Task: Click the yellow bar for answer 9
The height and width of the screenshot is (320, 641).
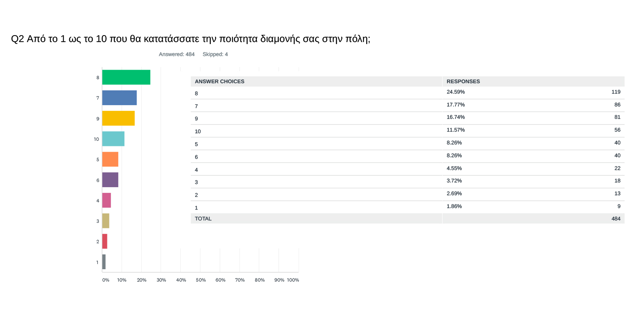Action: point(118,118)
